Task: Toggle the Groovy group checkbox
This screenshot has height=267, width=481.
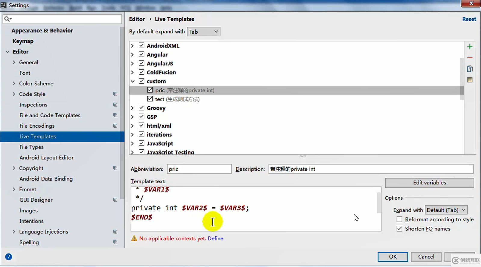Action: [141, 108]
